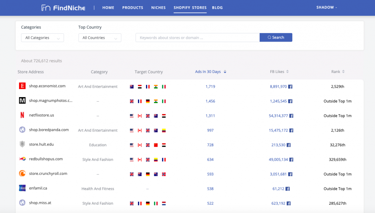The height and width of the screenshot is (213, 375).
Task: Open enfamil.ca store link
Action: tap(38, 188)
